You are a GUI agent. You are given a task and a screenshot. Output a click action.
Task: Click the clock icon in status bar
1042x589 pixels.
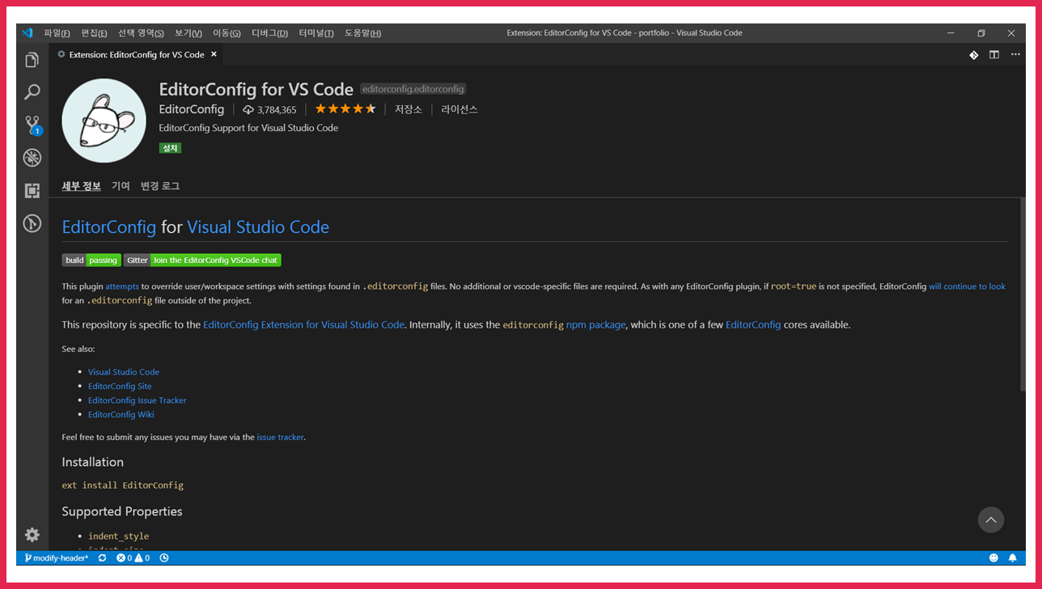(x=164, y=558)
